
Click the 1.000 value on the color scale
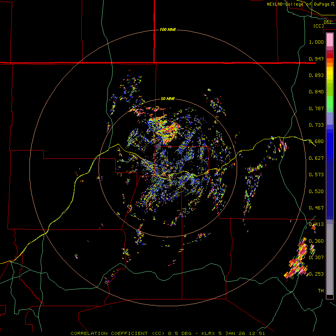pyautogui.click(x=316, y=42)
